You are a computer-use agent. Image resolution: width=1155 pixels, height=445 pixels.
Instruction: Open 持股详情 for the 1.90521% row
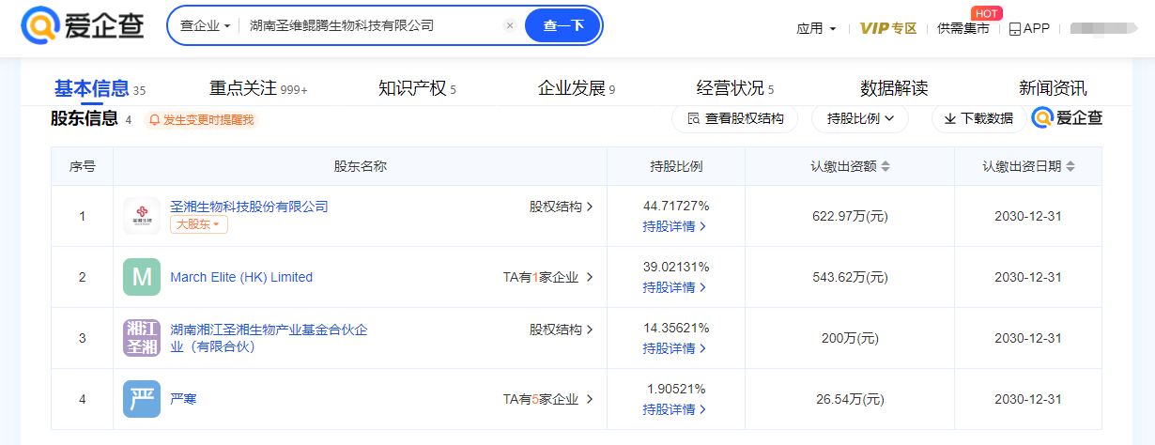(674, 409)
